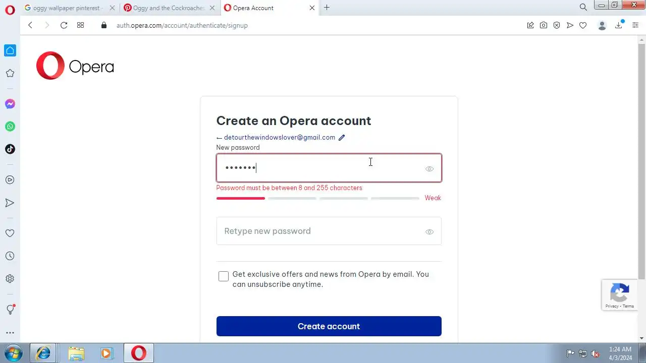Focus the Retype new password field
This screenshot has width=646, height=363.
[329, 231]
